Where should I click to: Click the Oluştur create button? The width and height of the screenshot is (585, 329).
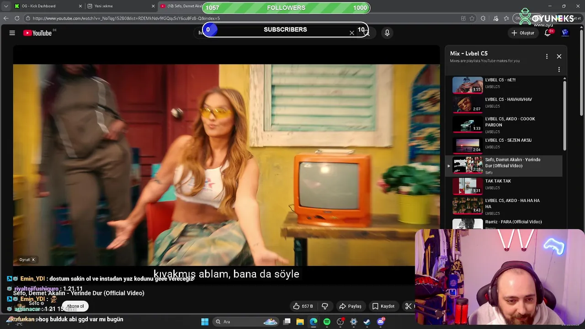click(522, 33)
